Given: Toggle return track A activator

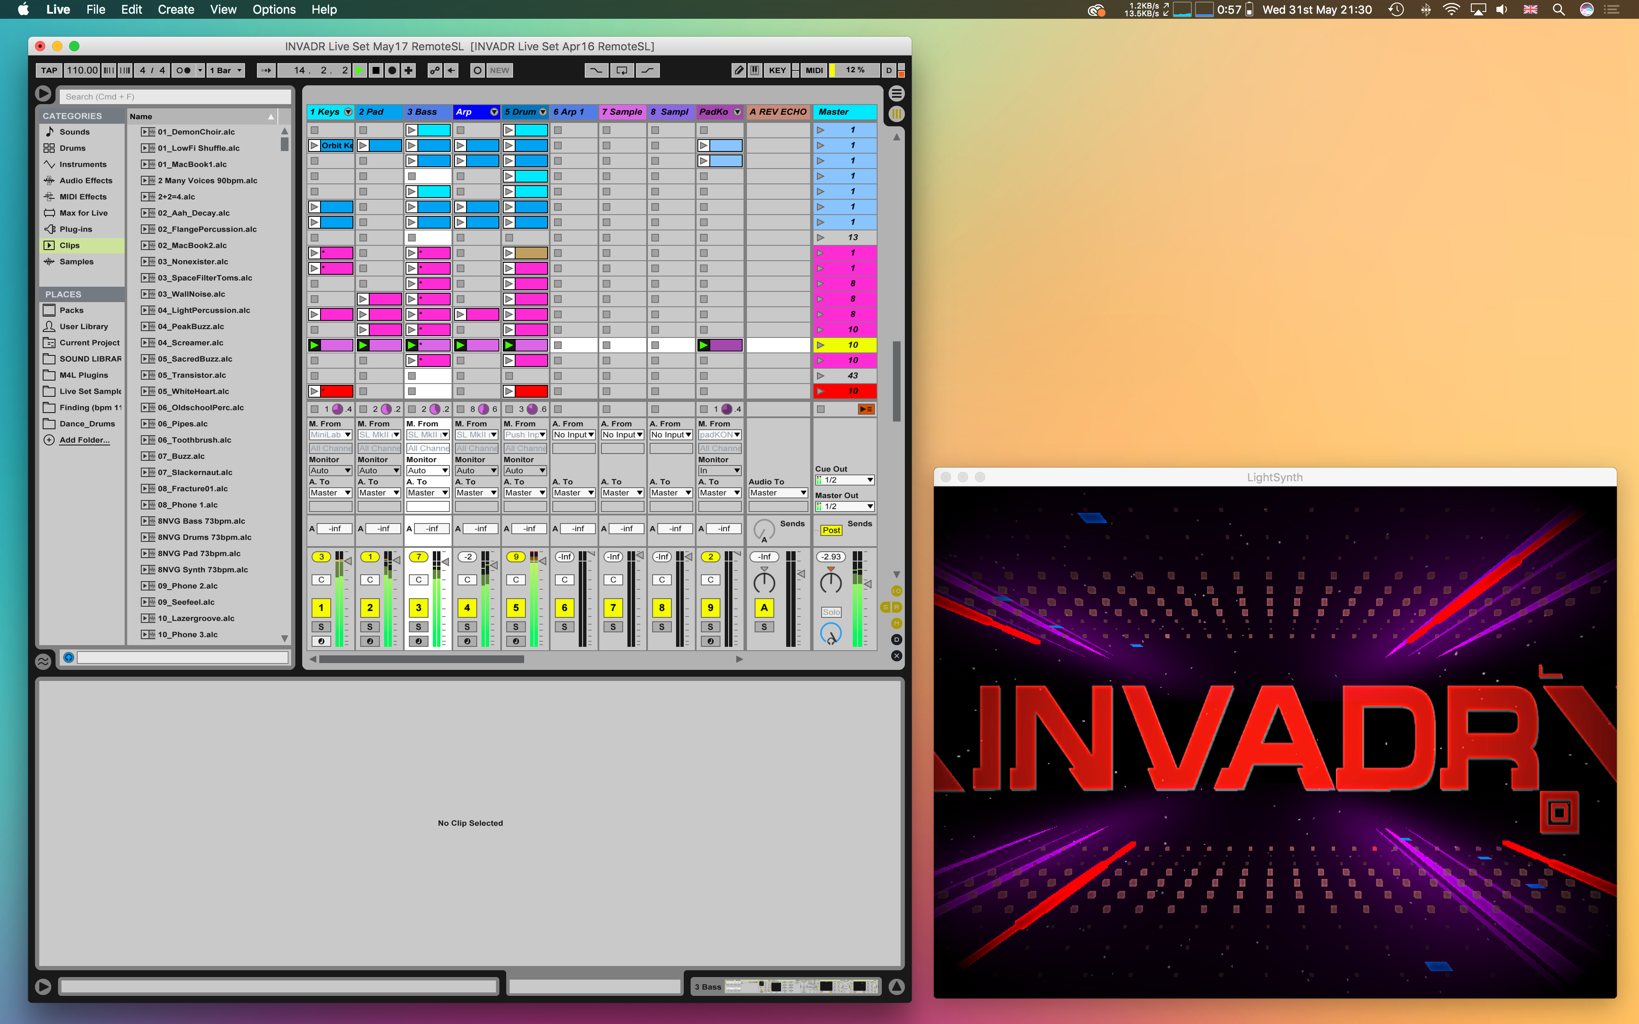Looking at the screenshot, I should pyautogui.click(x=764, y=608).
